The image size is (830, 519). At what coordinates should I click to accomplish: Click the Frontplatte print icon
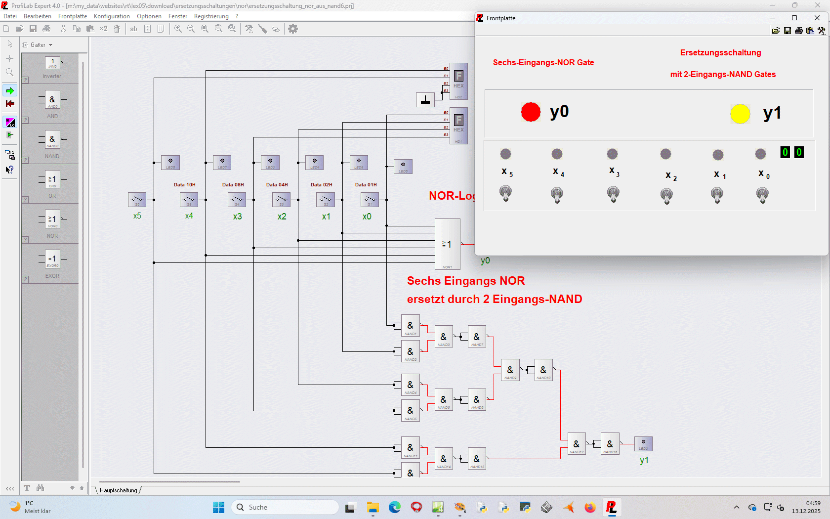pyautogui.click(x=798, y=31)
